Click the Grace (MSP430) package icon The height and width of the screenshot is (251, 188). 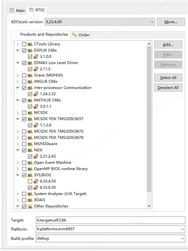30,75
